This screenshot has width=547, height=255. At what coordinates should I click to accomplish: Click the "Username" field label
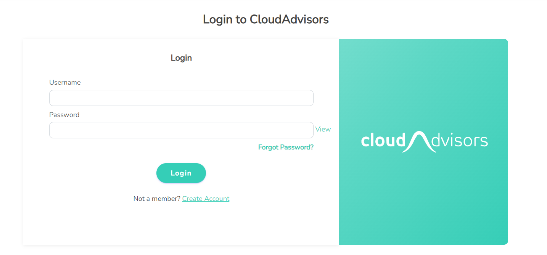point(65,82)
